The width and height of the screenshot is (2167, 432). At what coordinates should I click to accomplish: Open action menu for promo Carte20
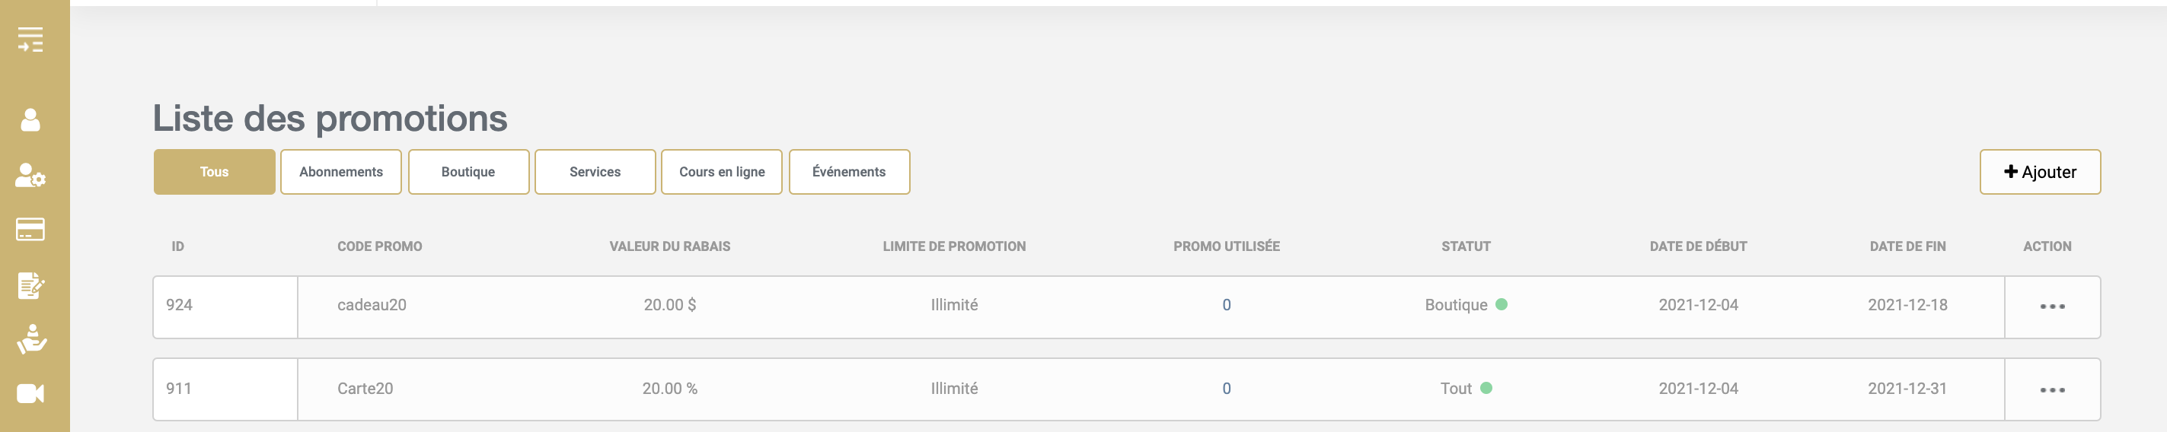(2052, 390)
